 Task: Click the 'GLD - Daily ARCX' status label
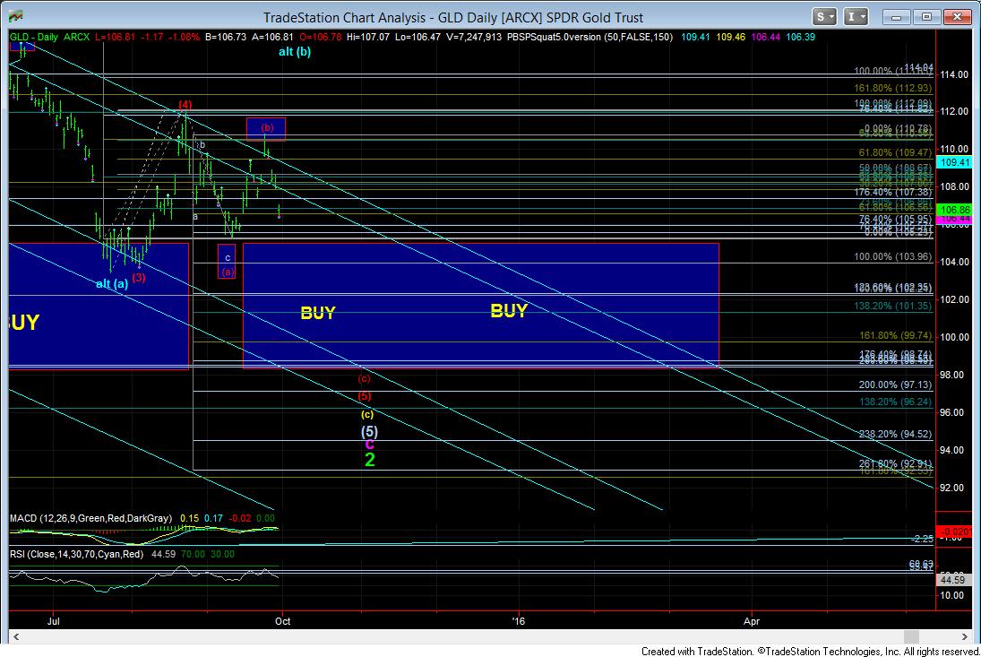click(x=49, y=37)
